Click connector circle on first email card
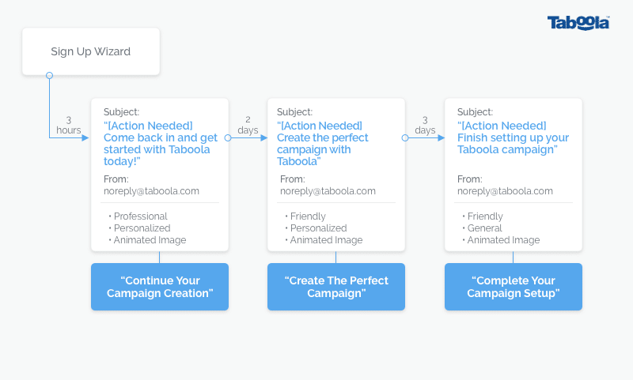633x380 pixels. click(x=228, y=137)
